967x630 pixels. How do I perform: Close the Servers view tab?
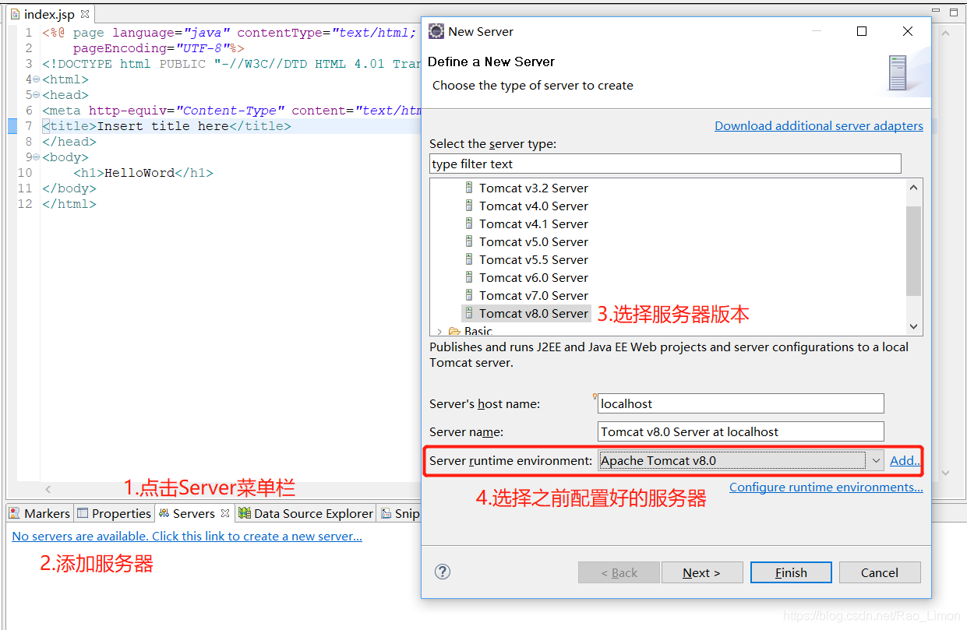tap(224, 513)
